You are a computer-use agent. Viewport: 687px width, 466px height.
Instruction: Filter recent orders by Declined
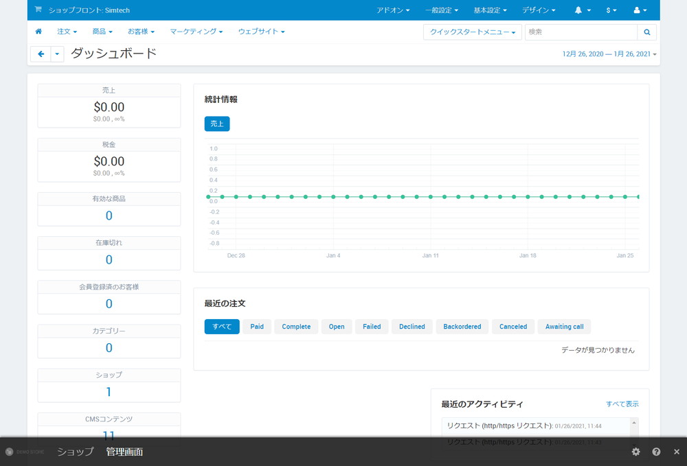click(412, 327)
